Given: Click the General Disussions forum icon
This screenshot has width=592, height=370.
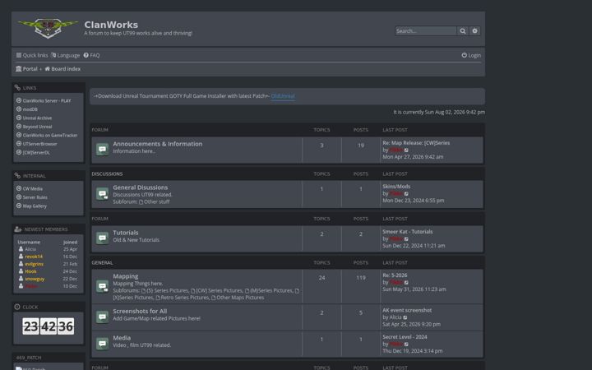Looking at the screenshot, I should click(102, 194).
